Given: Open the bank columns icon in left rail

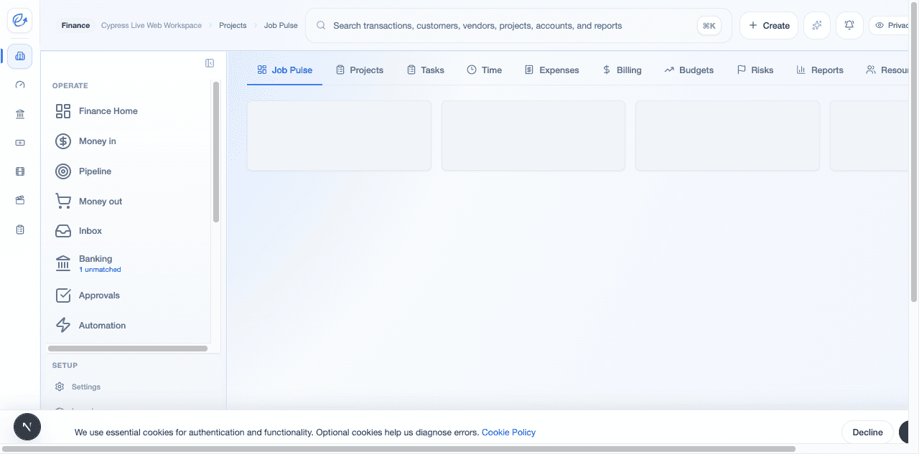Looking at the screenshot, I should click(x=20, y=114).
